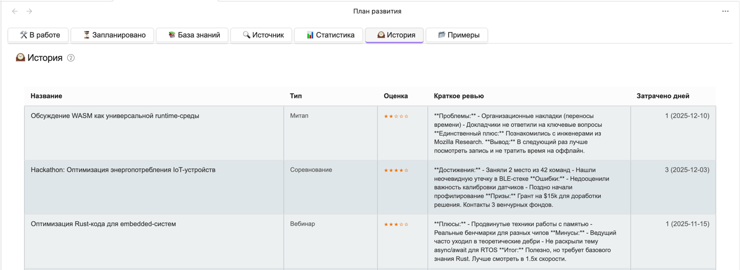
Task: Click the star rating of the Hackathon row
Action: [396, 171]
